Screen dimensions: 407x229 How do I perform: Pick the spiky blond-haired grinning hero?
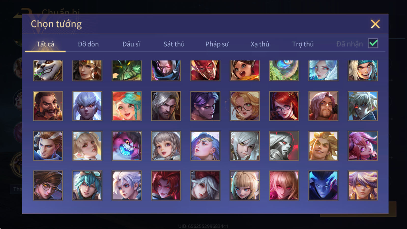(x=323, y=146)
